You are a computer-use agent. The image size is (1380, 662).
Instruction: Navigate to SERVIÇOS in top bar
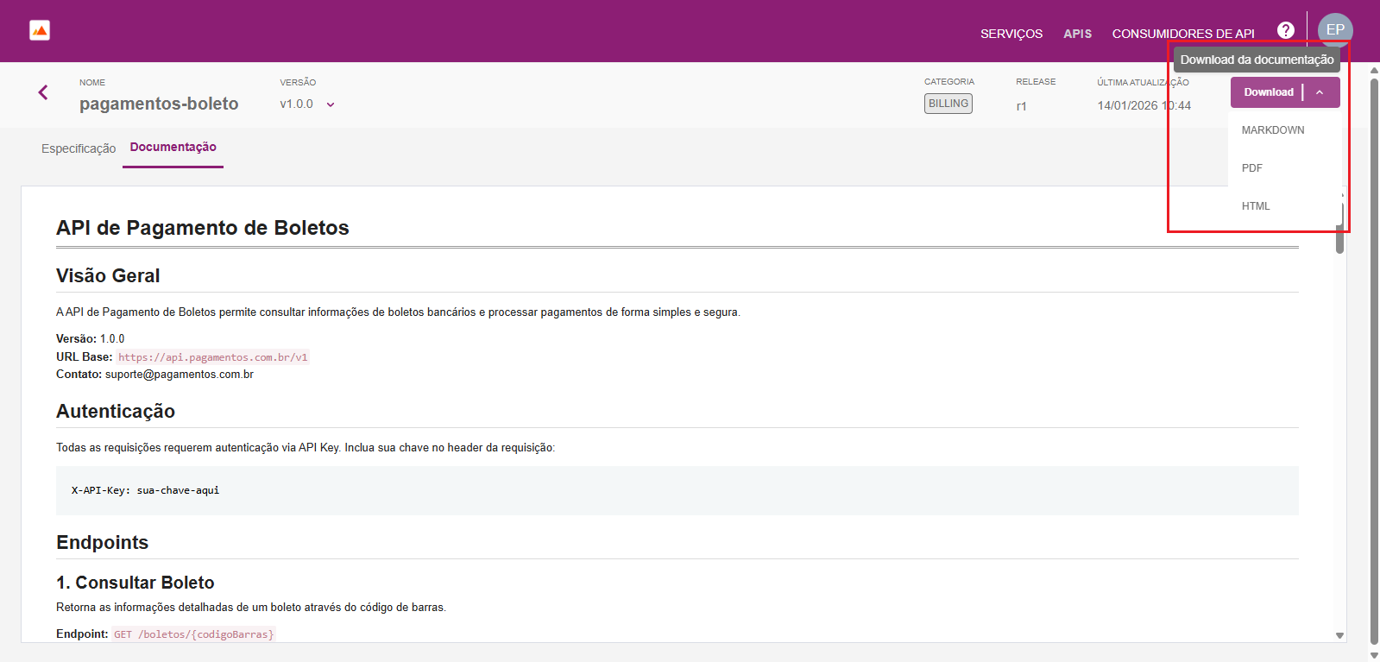(x=1011, y=34)
